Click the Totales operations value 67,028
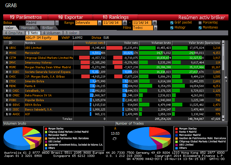This screenshot has width=231, height=165. tap(216, 119)
